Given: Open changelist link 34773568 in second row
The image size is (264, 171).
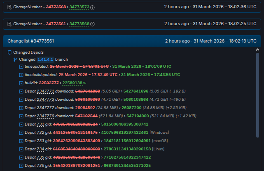Looking at the screenshot, I should coord(79,24).
